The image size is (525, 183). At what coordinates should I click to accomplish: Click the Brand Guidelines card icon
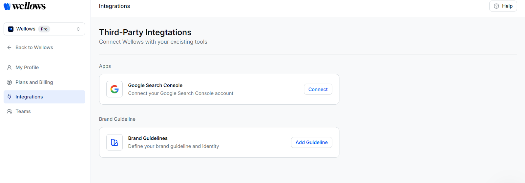(x=115, y=142)
